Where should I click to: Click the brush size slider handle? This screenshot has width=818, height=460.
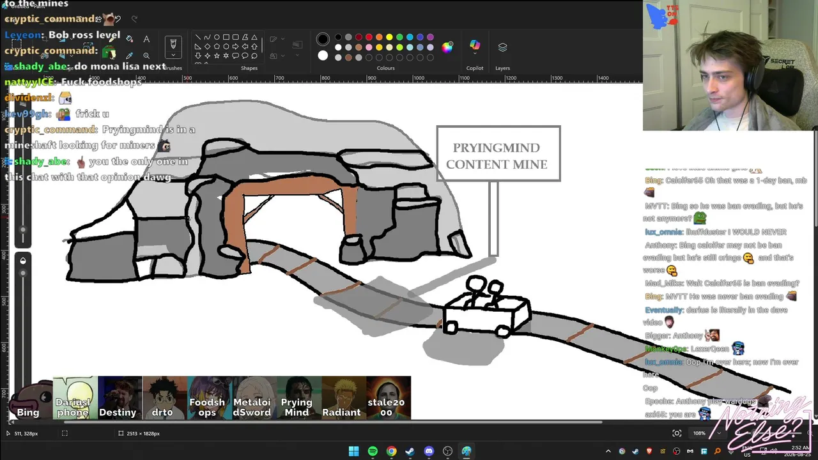tap(23, 229)
